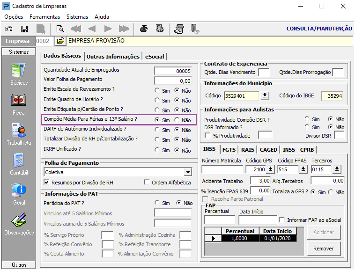Expand the Folha de Pagamento Coletiva dropdown
Screen dimensions: 355x271
coord(188,172)
